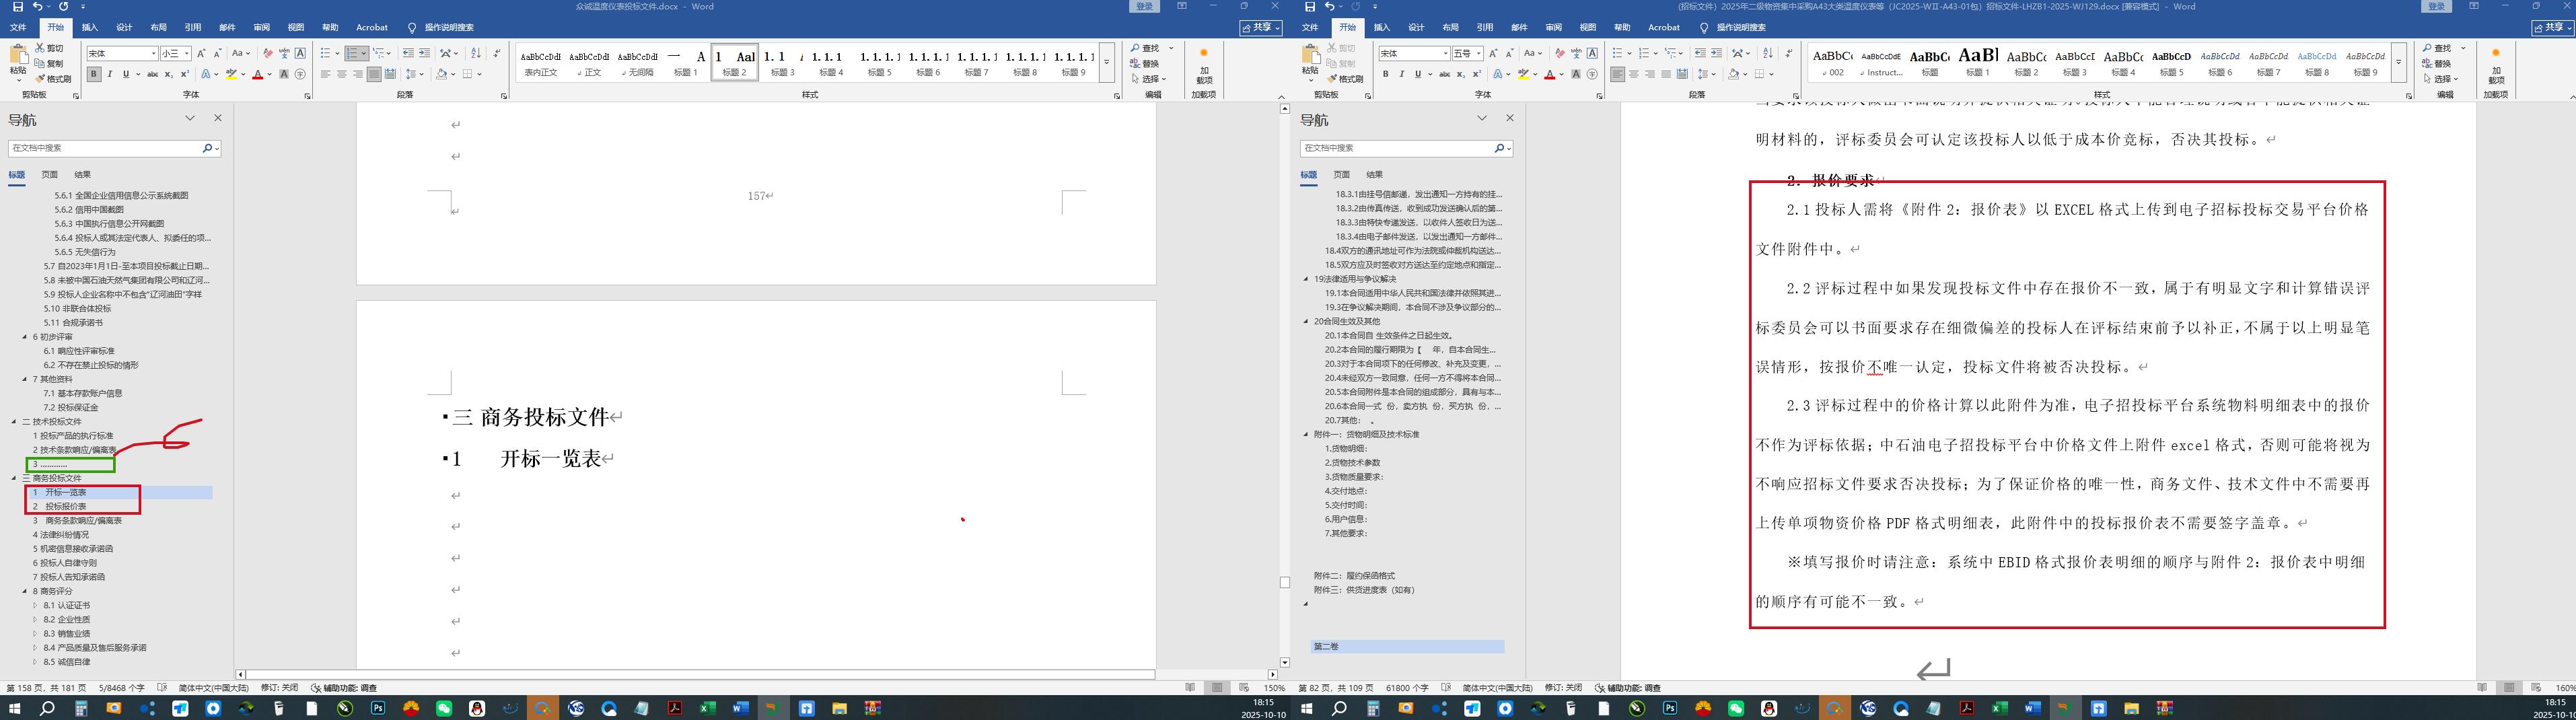Viewport: 2576px width, 720px height.
Task: Open Acrobat tab in 众诚投标文件 window
Action: pyautogui.click(x=372, y=28)
